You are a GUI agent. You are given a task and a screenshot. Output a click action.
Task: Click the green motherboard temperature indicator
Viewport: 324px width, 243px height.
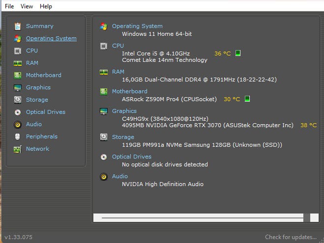pos(247,99)
